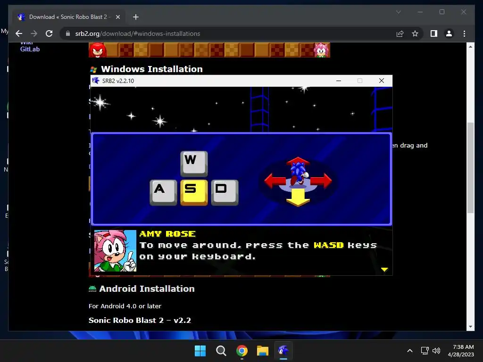The width and height of the screenshot is (483, 362).
Task: Close the Download Sonic Robo Blast 2 tab
Action: 117,17
